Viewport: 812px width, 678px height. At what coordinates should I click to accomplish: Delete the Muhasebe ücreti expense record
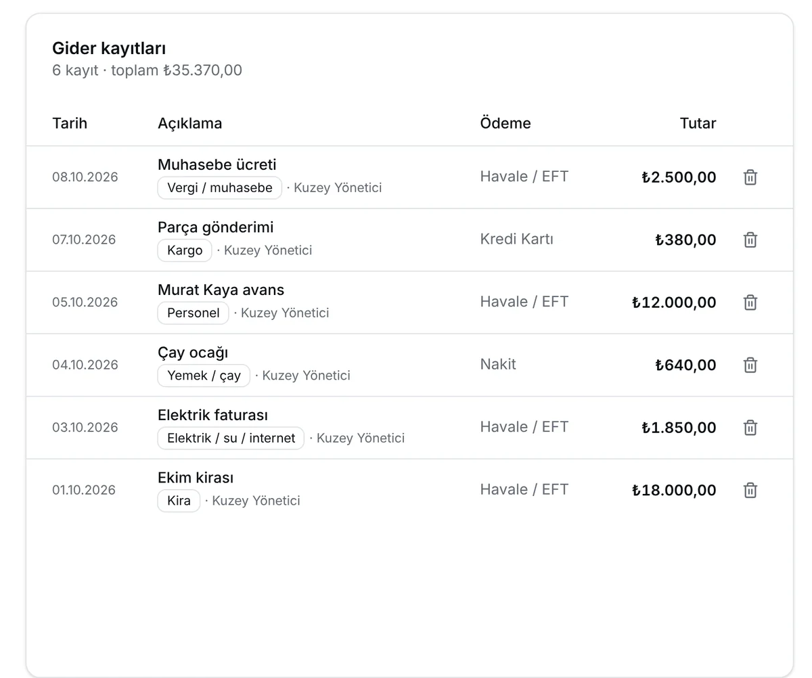[750, 177]
